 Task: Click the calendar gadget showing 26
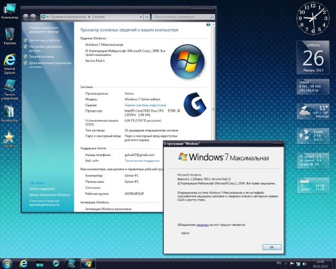[x=313, y=57]
